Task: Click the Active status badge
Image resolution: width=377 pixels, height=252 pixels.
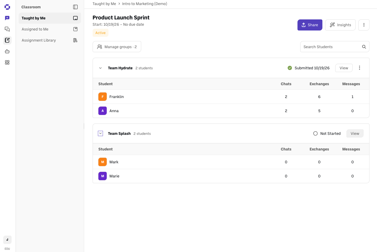Action: tap(100, 33)
